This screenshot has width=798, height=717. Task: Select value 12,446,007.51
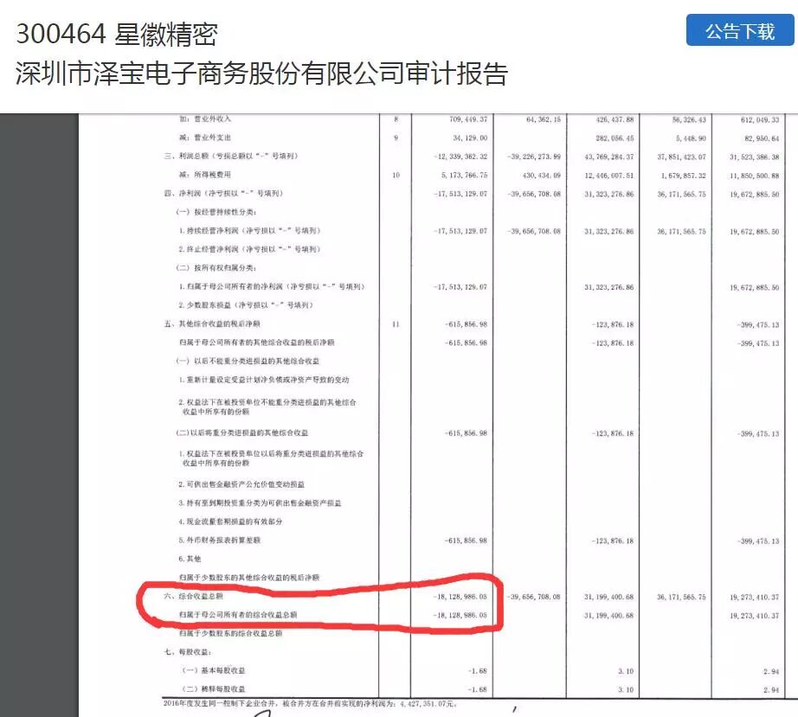point(609,176)
